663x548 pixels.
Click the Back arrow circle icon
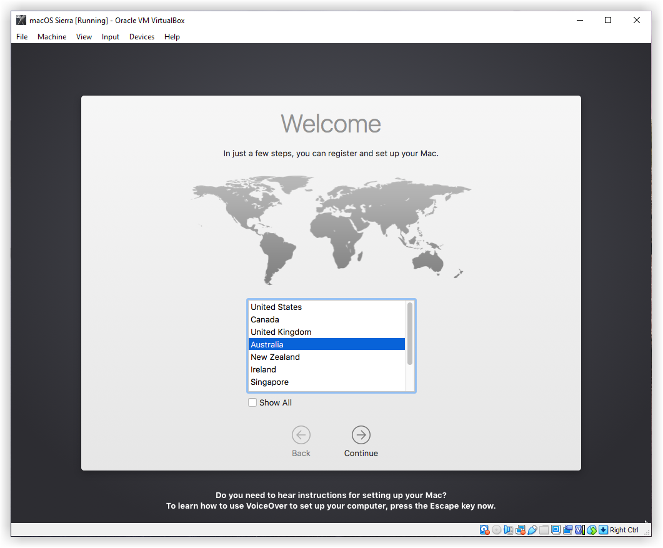click(x=301, y=435)
